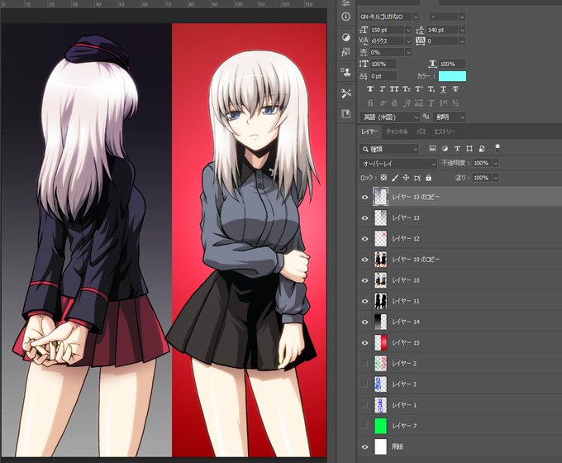Filter layers by adjustment layers icon

tap(445, 149)
